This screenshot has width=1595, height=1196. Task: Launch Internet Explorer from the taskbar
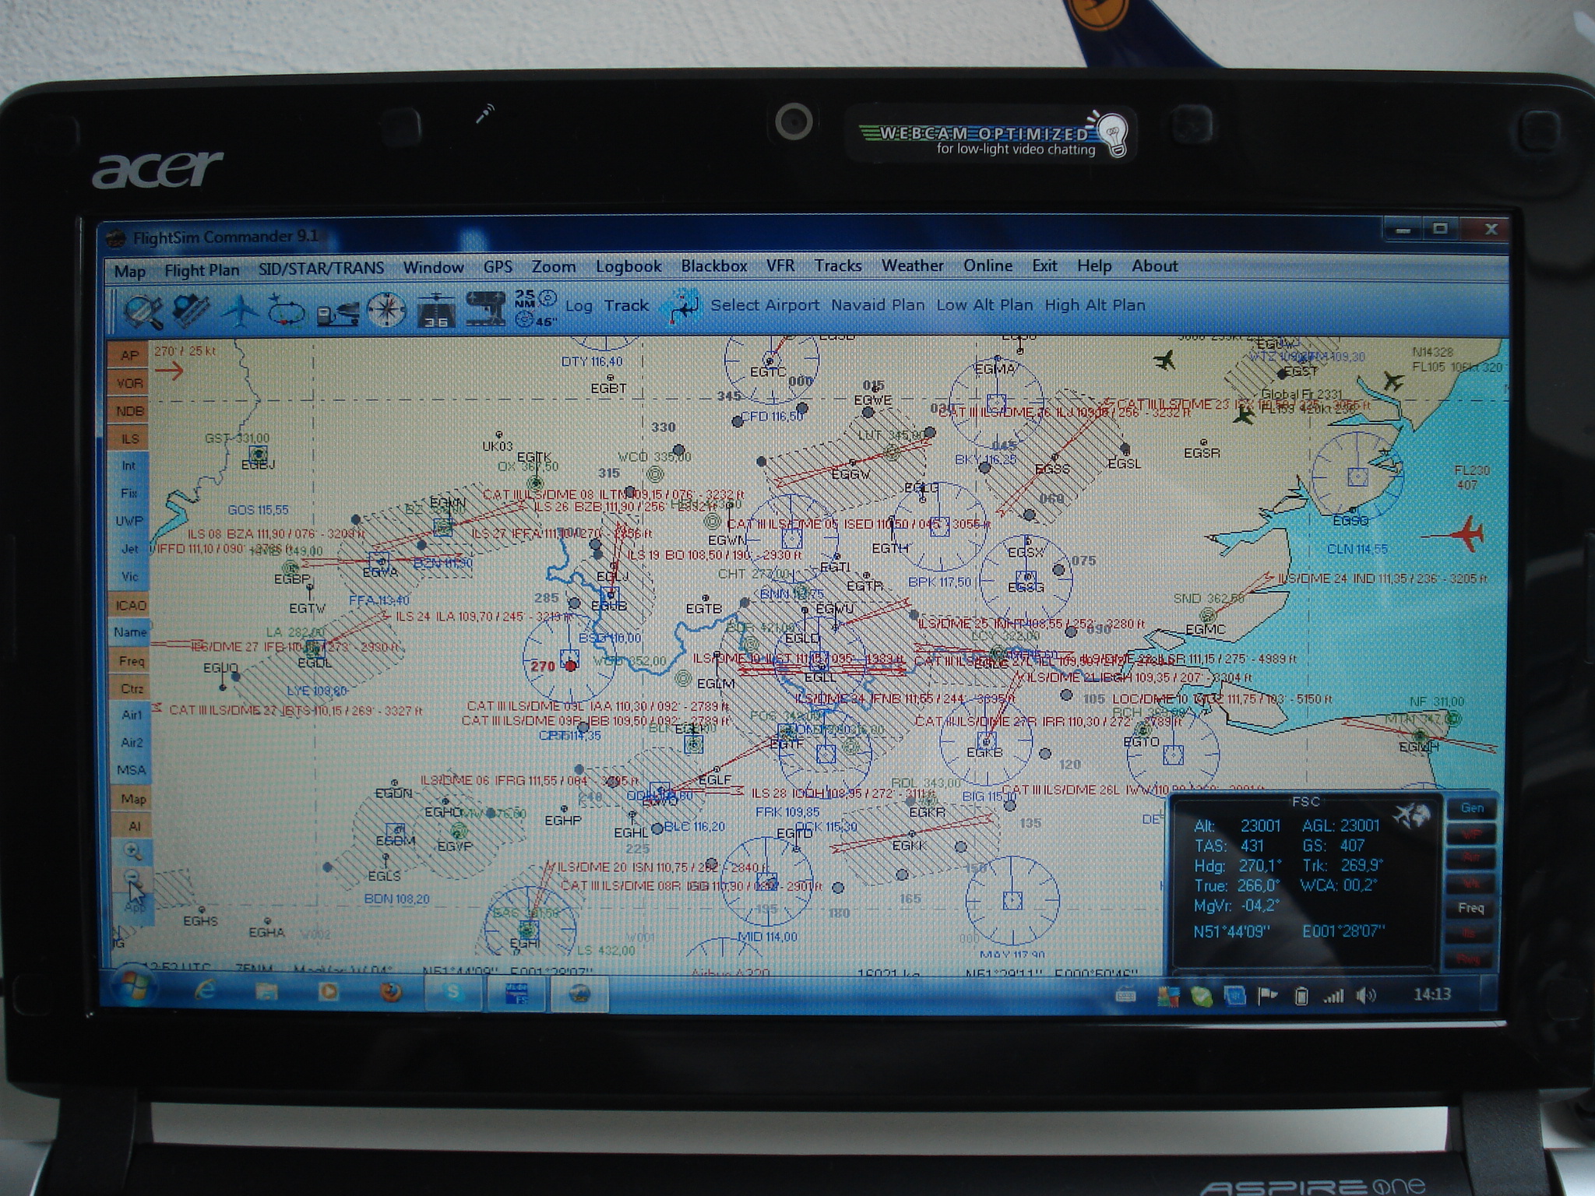(204, 991)
